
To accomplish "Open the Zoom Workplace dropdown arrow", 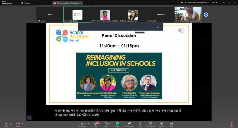I will [x=16, y=3].
